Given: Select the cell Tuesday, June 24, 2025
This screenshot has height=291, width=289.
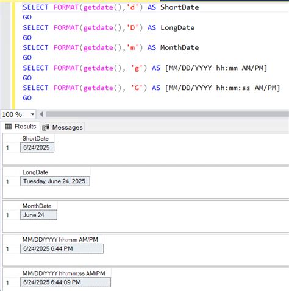Looking at the screenshot, I should tap(55, 181).
